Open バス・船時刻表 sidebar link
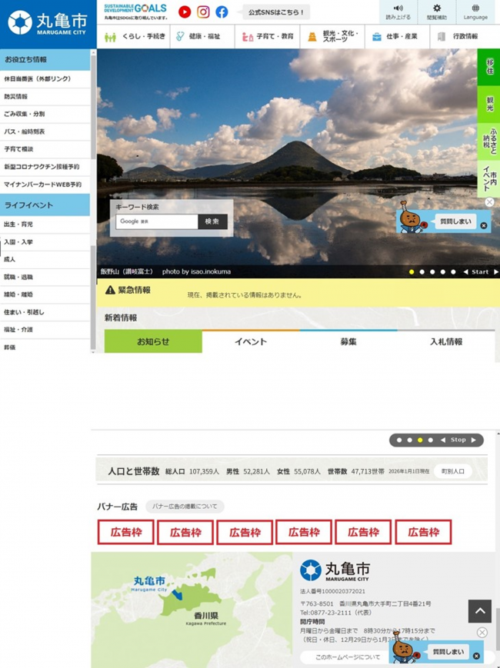The height and width of the screenshot is (668, 500). click(45, 131)
